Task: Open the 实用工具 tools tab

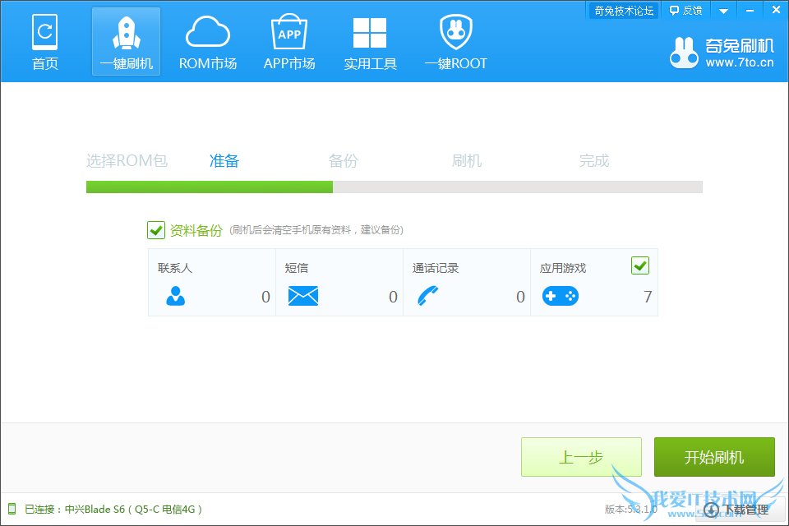Action: pos(370,43)
